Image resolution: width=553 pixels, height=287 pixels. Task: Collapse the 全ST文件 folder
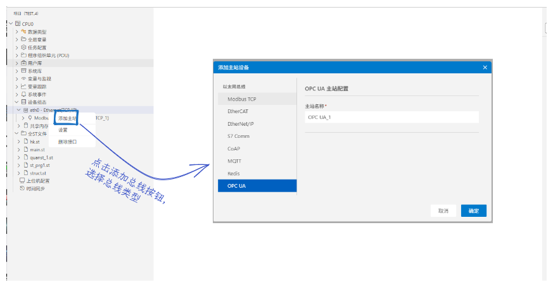pyautogui.click(x=16, y=133)
